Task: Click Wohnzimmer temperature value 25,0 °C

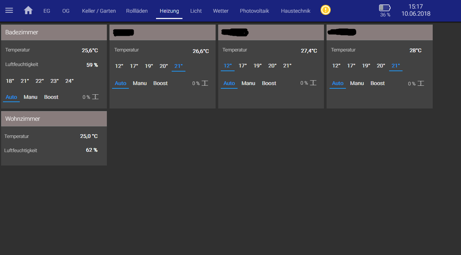Action: (89, 136)
